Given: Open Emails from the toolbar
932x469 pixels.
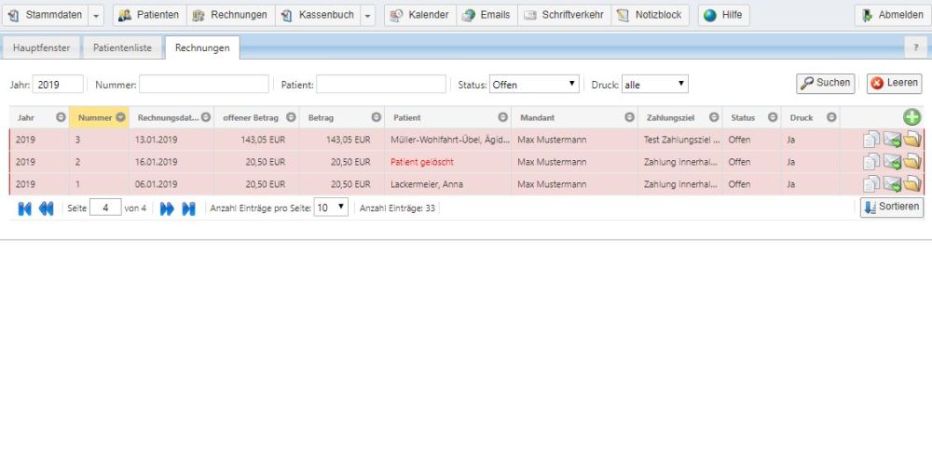Looking at the screenshot, I should (487, 15).
